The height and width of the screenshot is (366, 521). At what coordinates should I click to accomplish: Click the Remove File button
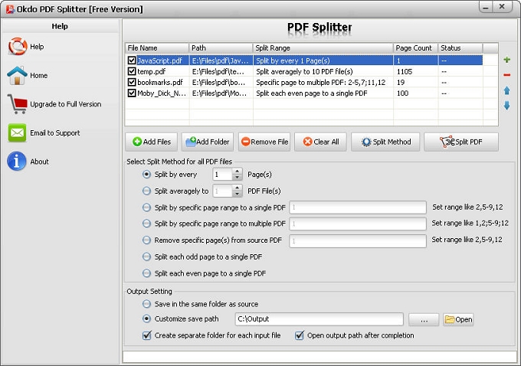coord(264,142)
